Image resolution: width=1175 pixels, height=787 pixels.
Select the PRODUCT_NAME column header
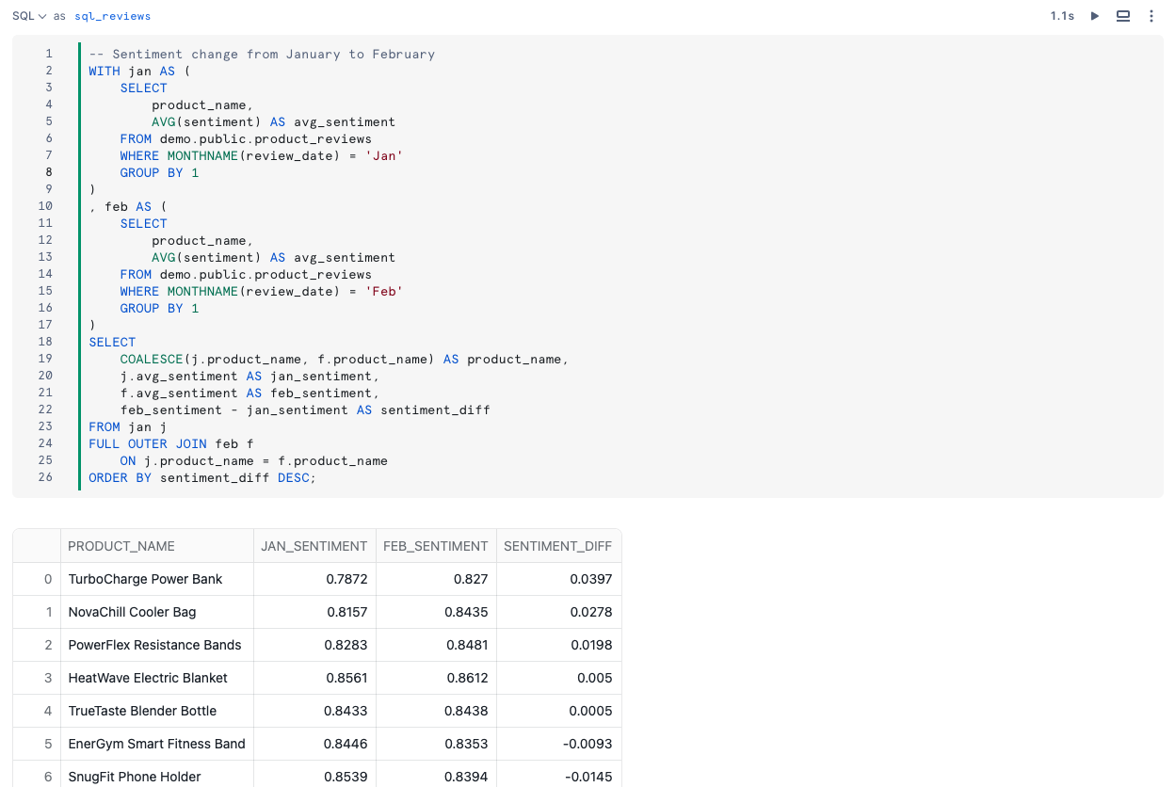click(x=121, y=546)
